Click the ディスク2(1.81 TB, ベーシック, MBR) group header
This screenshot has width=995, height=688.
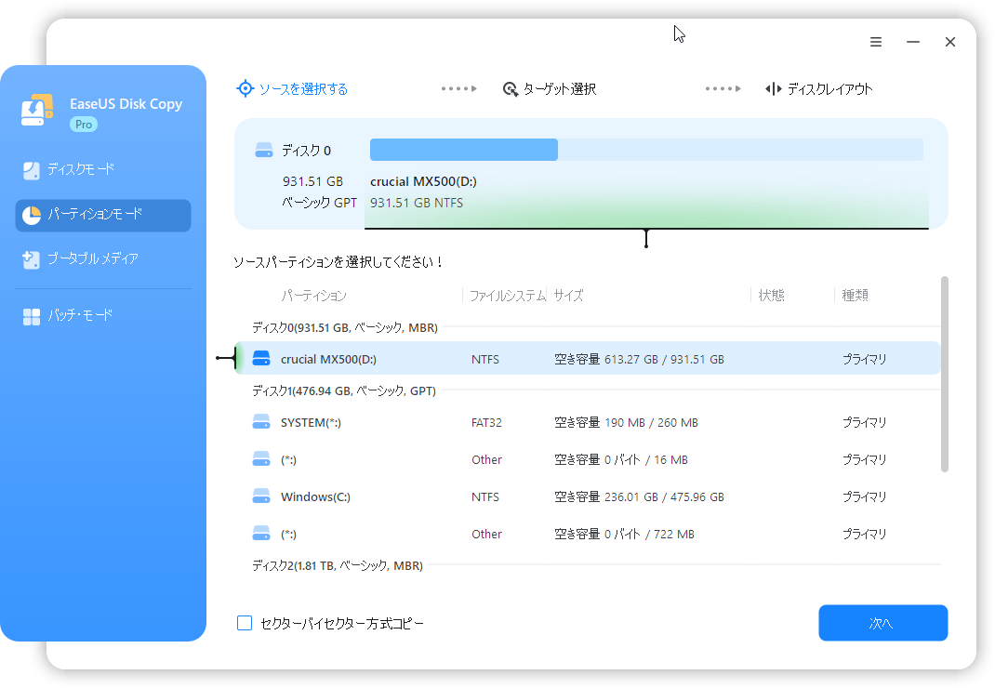[338, 565]
